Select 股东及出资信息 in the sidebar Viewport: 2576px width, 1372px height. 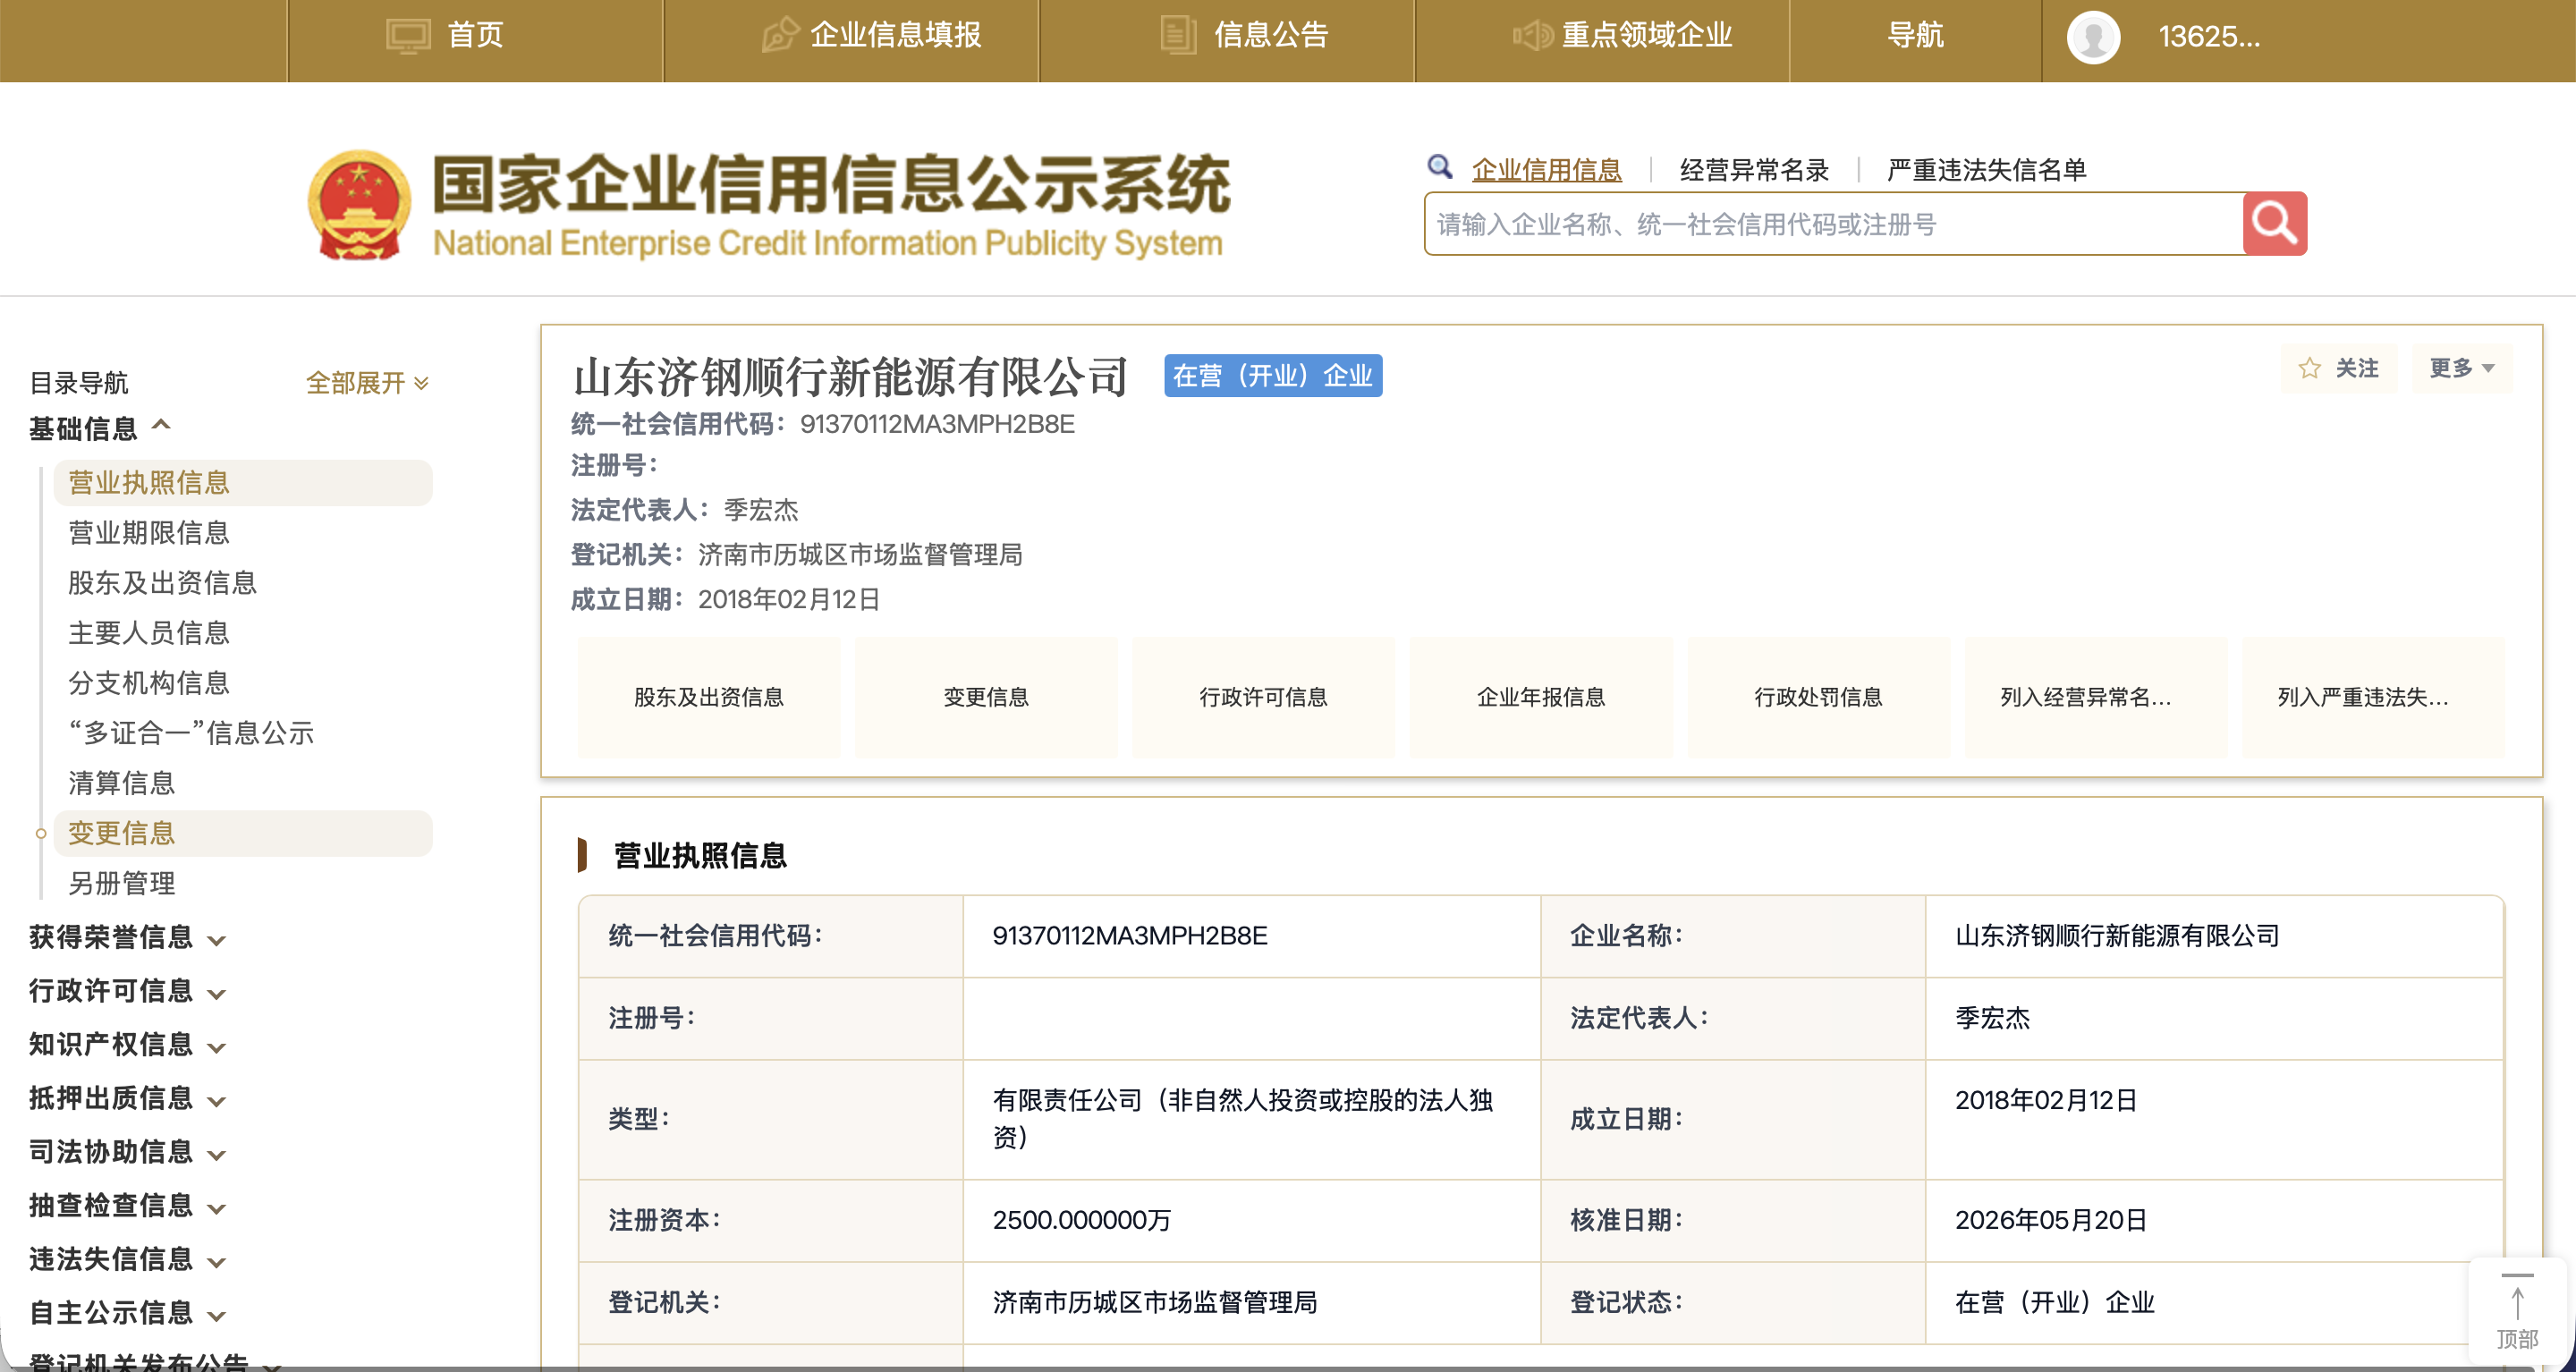(162, 583)
